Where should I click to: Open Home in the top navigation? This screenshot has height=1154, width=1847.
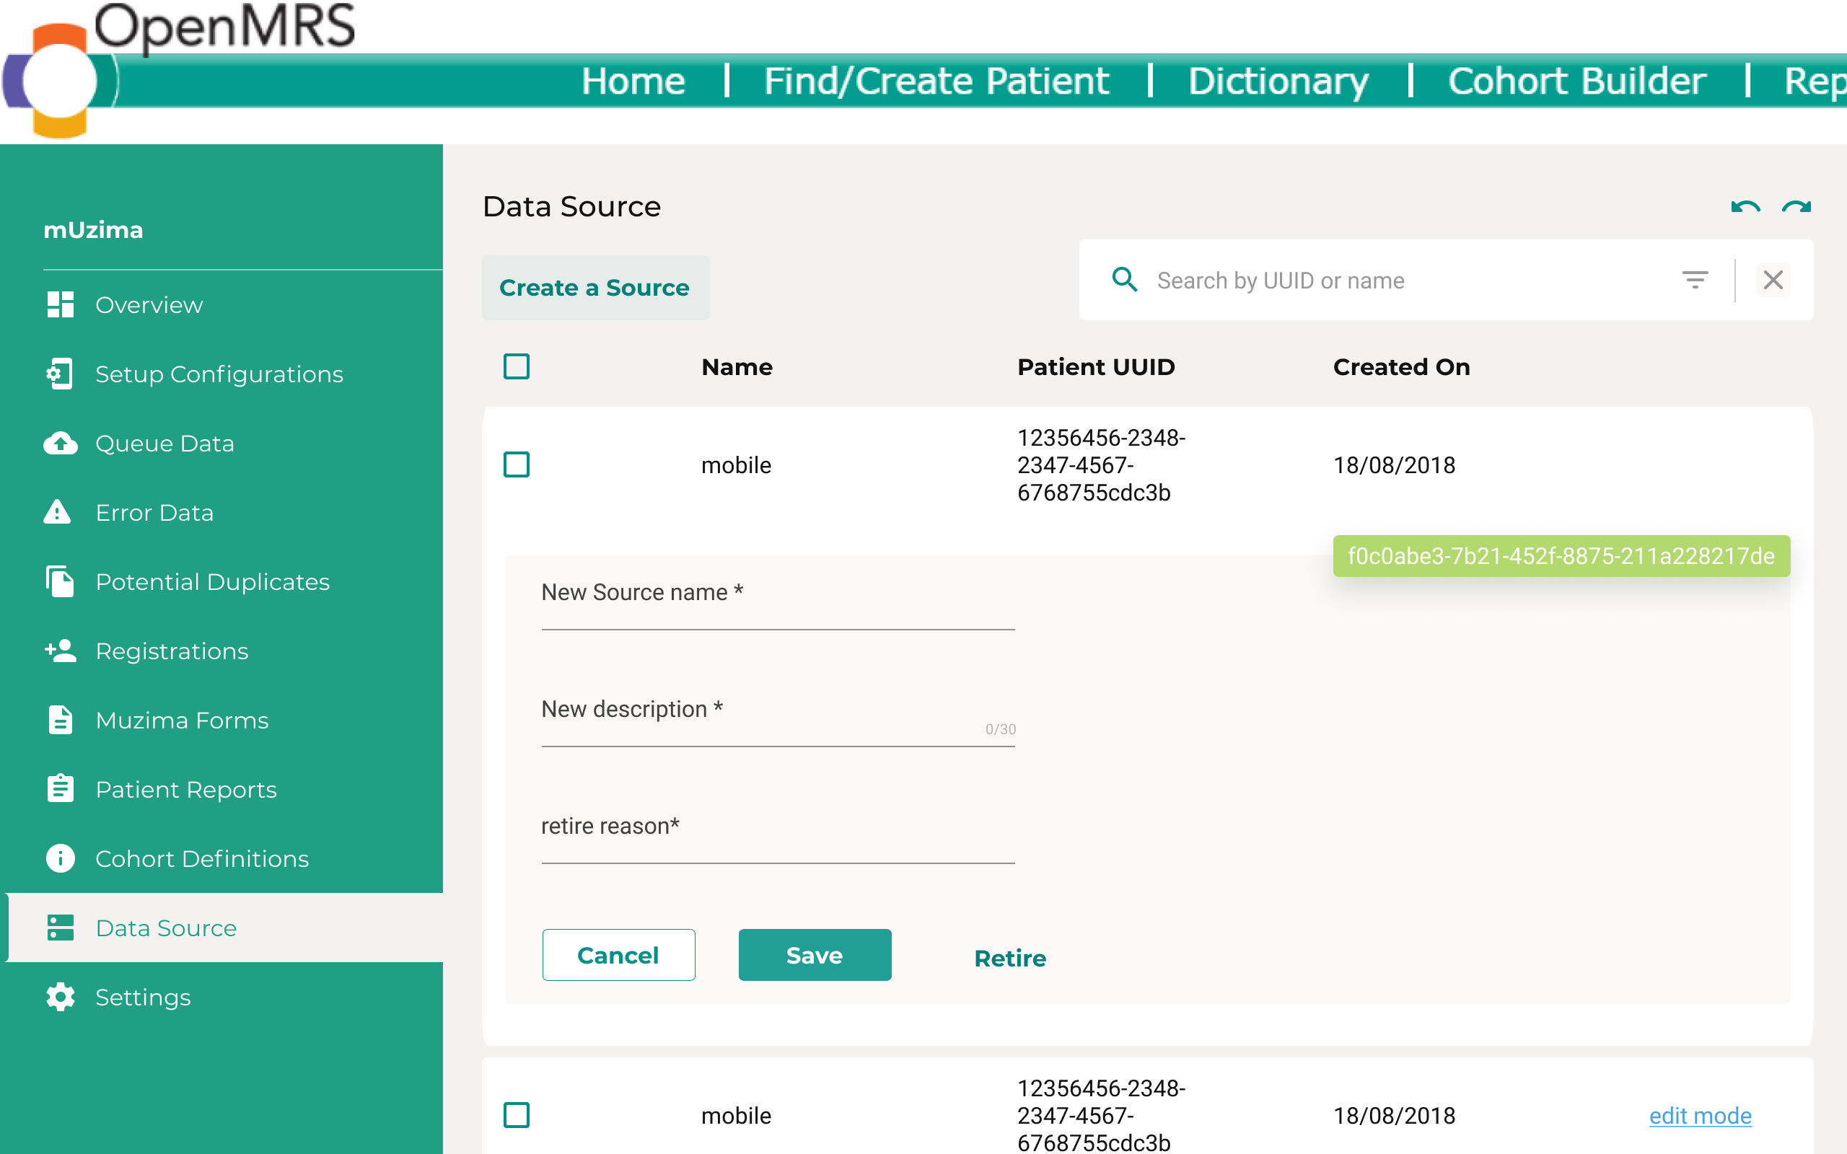[x=633, y=81]
